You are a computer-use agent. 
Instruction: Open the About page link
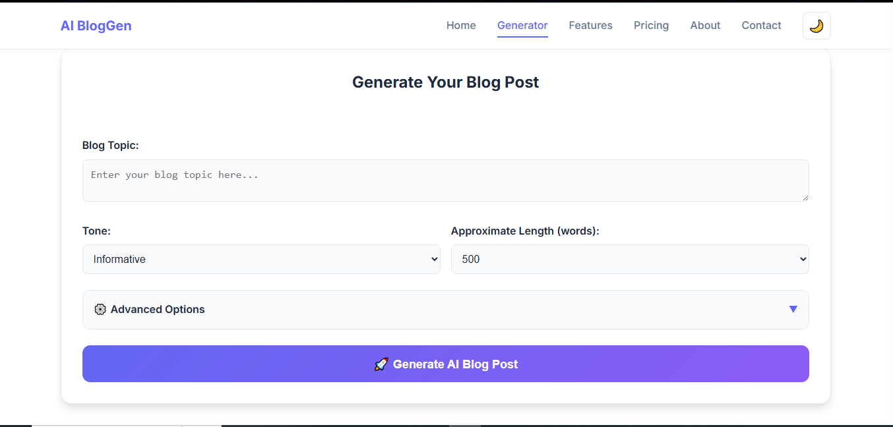click(x=705, y=26)
